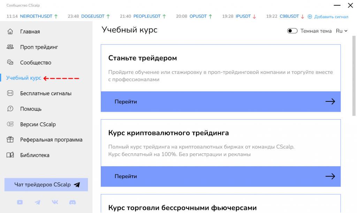Open the Помощь sidebar section
Screen dimensions: 357x213
point(31,109)
